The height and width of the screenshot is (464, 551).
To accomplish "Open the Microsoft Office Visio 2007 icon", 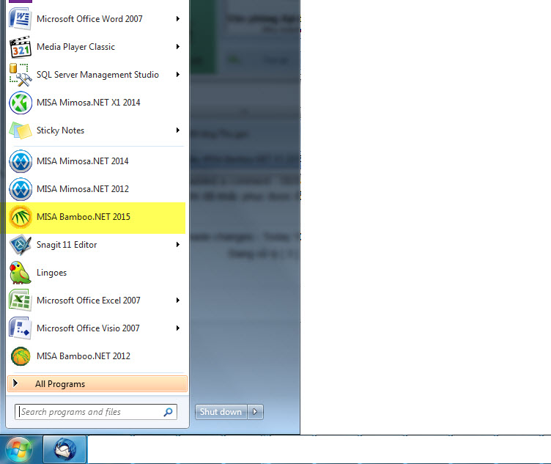I will pos(20,328).
